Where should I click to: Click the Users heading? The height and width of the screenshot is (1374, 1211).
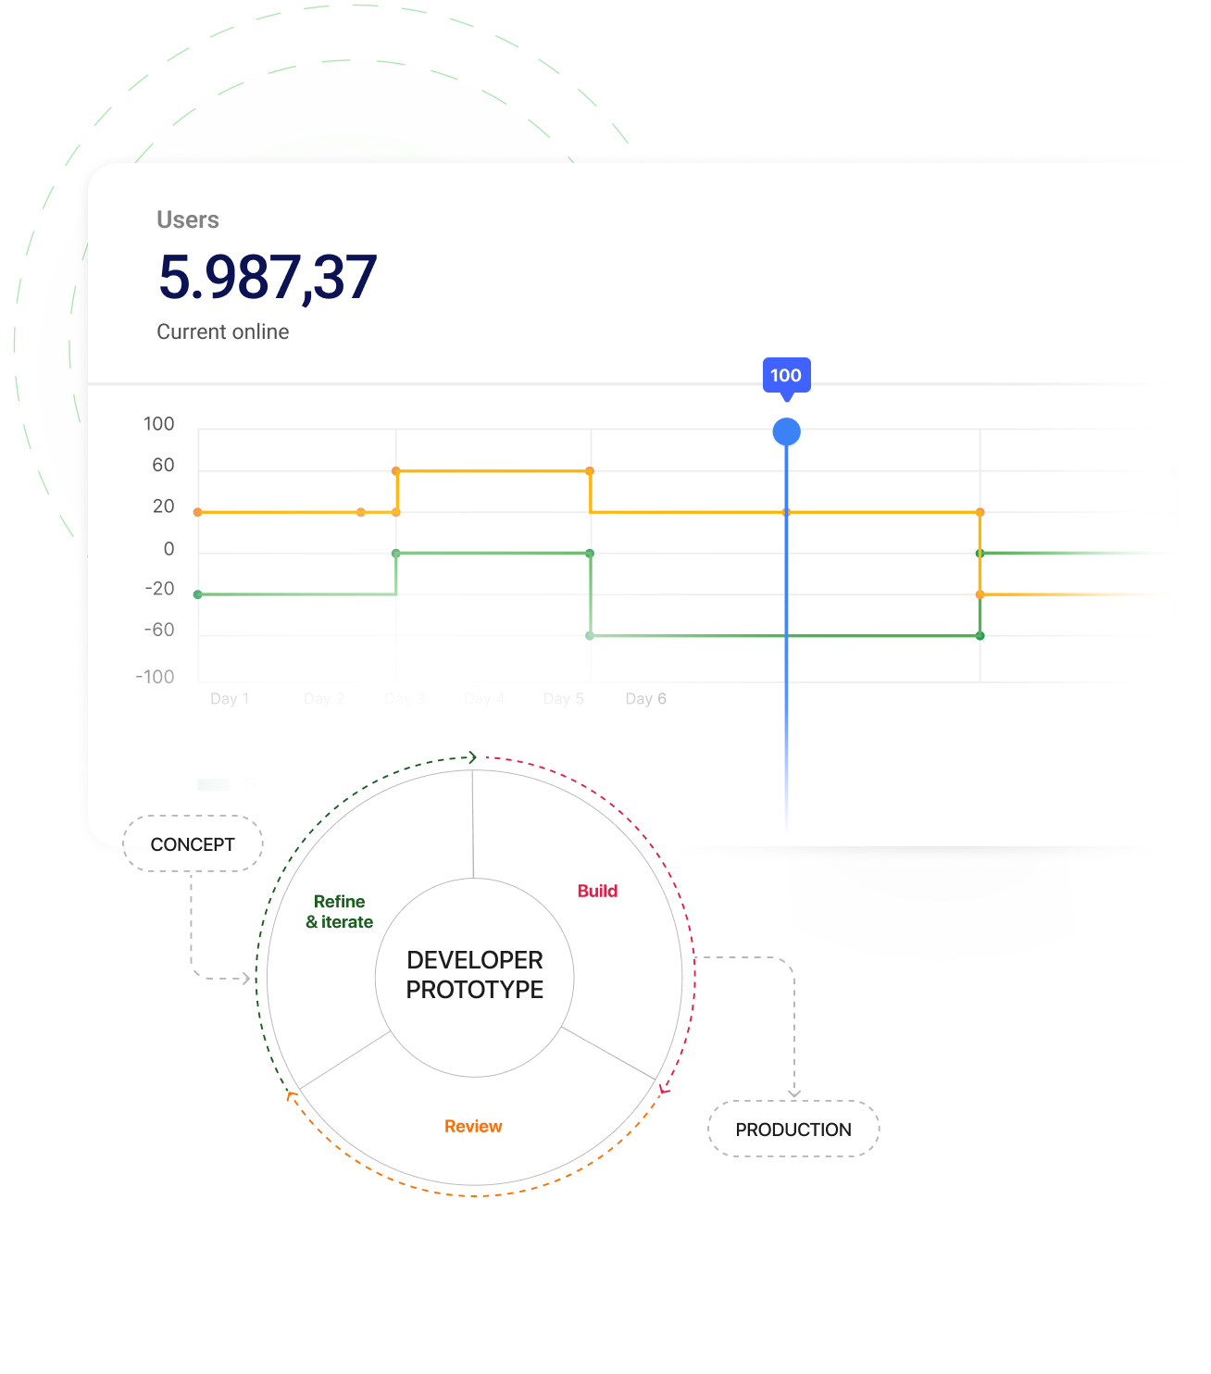188,219
